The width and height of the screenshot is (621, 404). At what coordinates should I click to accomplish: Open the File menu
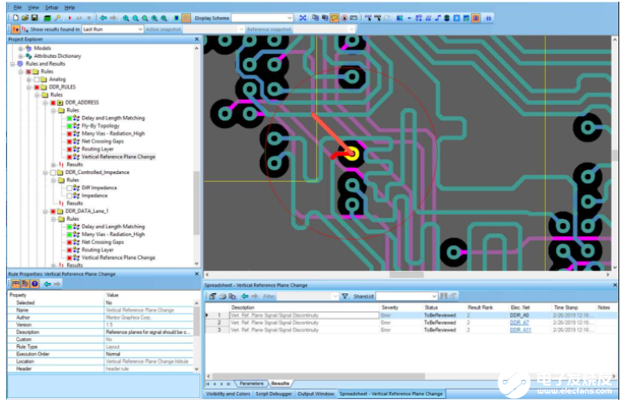point(17,7)
